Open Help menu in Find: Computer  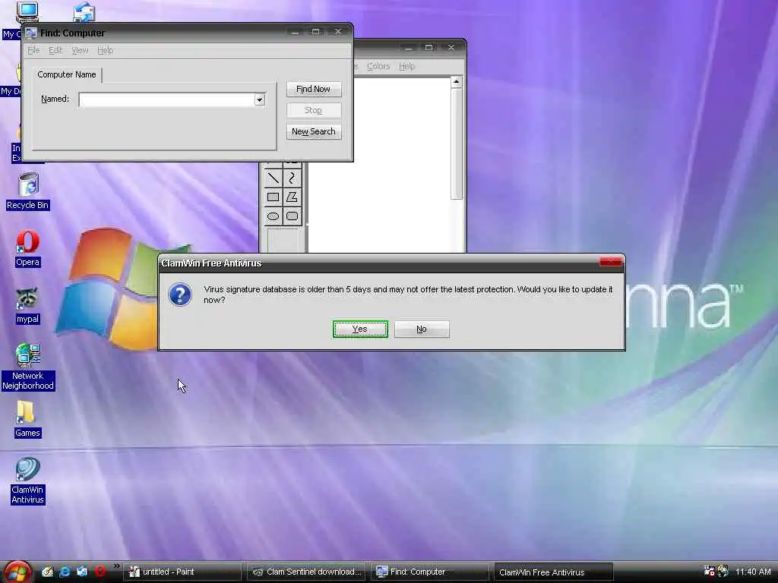coord(105,50)
